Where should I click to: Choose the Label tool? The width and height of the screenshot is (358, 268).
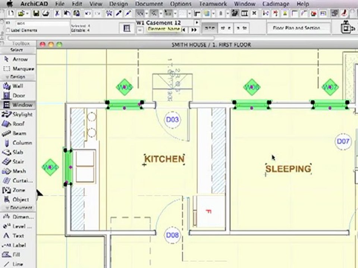[18, 245]
